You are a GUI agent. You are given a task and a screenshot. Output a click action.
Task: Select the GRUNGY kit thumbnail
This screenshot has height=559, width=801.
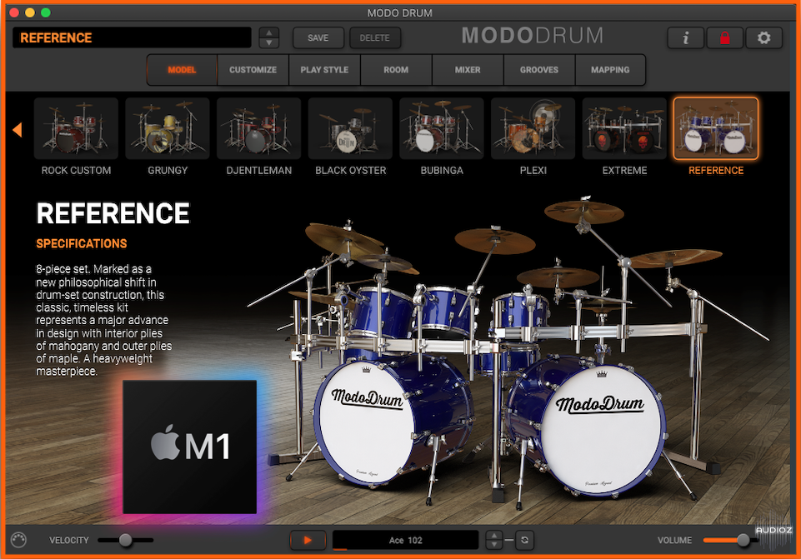(168, 128)
